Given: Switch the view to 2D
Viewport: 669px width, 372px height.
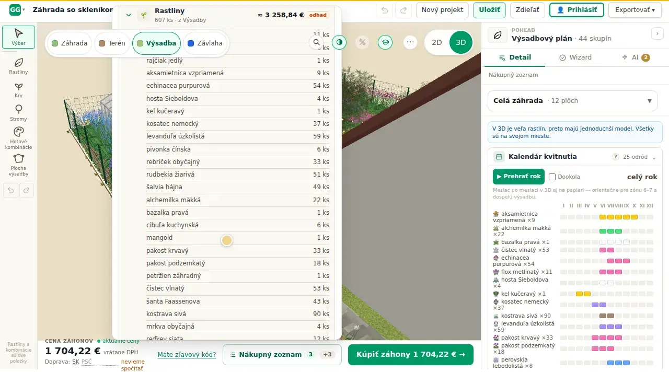Looking at the screenshot, I should point(437,43).
